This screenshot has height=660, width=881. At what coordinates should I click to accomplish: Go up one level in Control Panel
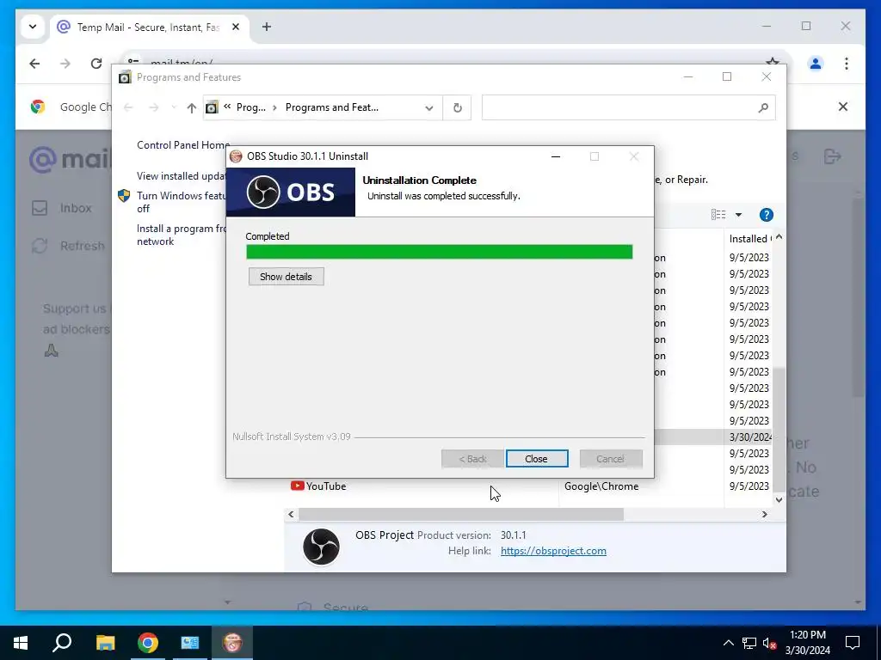pos(192,107)
